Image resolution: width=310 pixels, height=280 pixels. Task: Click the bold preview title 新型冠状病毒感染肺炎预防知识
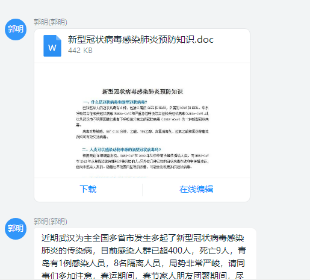143,92
